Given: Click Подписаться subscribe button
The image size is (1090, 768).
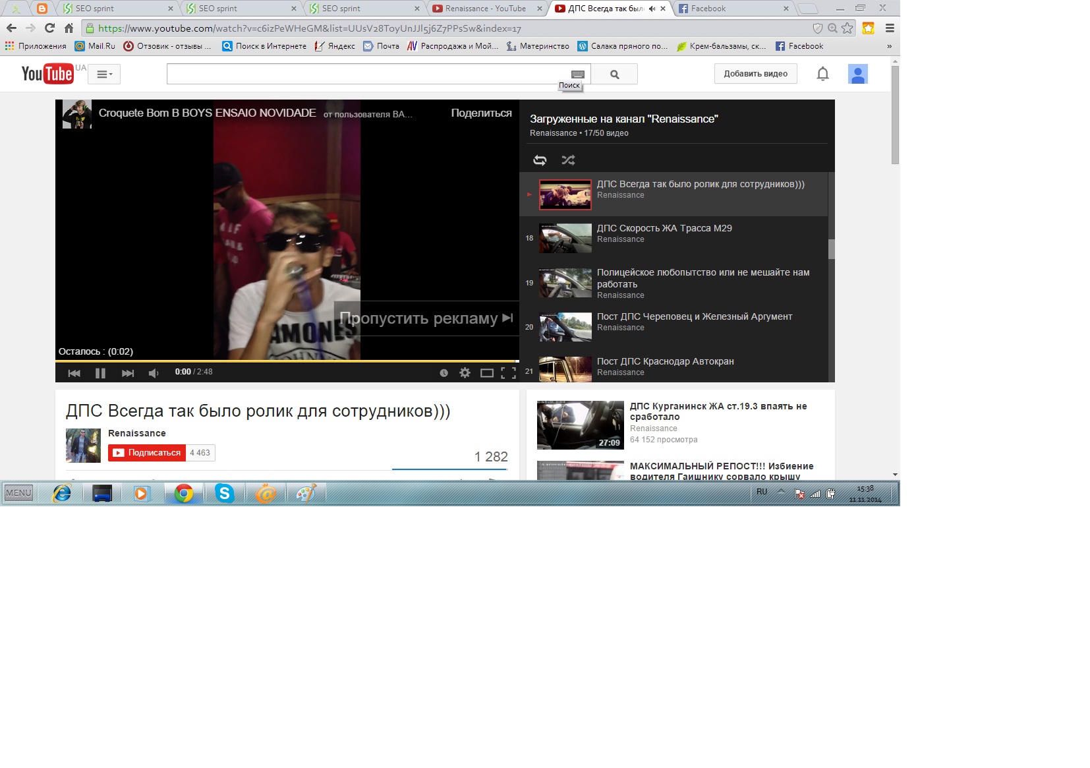Looking at the screenshot, I should (x=147, y=453).
